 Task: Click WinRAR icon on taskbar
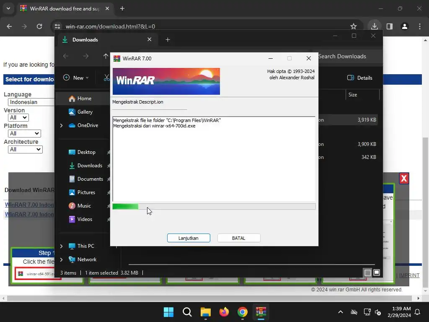261,312
